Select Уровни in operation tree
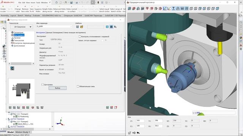Viewport: 243px width, 136px height. tap(17, 38)
